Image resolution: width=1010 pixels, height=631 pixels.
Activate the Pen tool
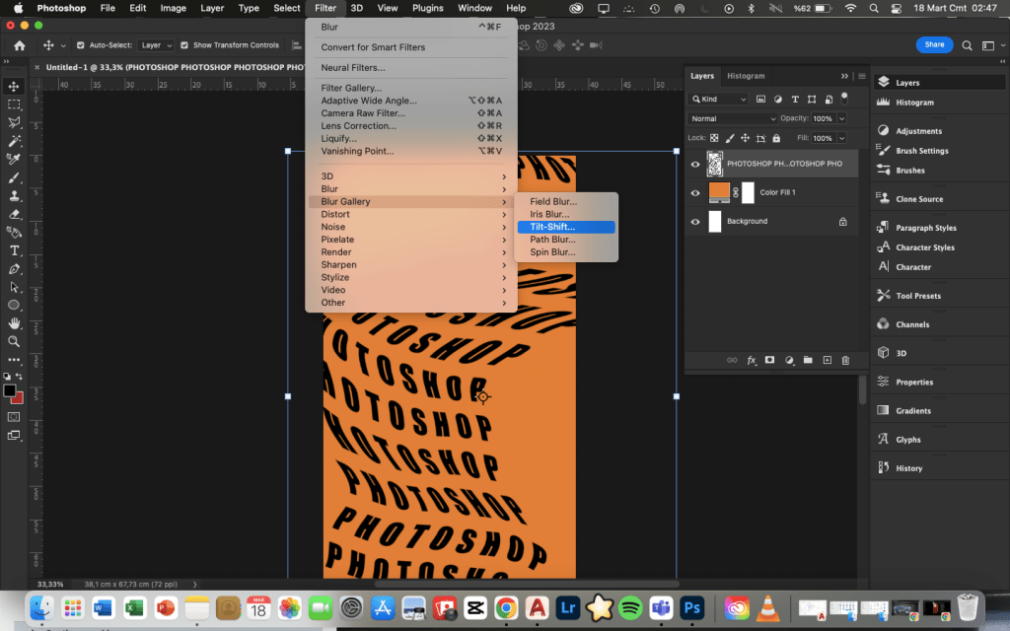[x=14, y=269]
